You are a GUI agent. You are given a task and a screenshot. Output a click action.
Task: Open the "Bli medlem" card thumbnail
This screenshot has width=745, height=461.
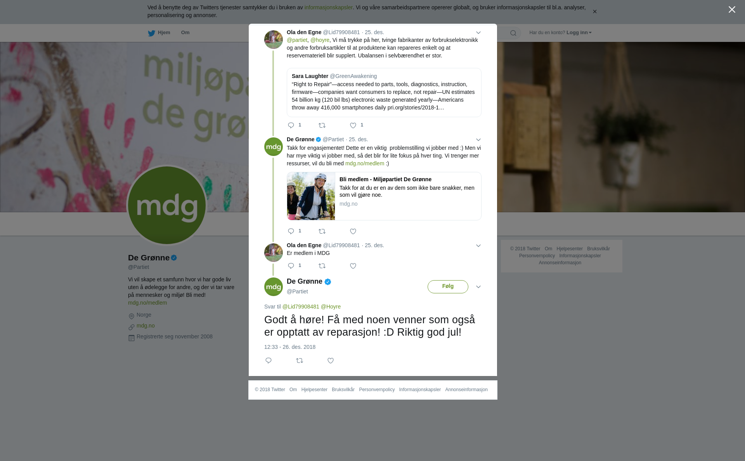point(311,196)
